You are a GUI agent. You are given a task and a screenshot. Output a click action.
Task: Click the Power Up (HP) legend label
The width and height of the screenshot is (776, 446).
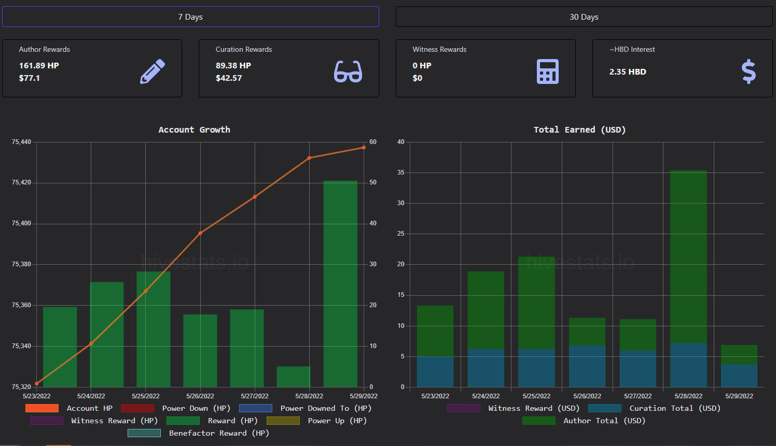coord(337,421)
